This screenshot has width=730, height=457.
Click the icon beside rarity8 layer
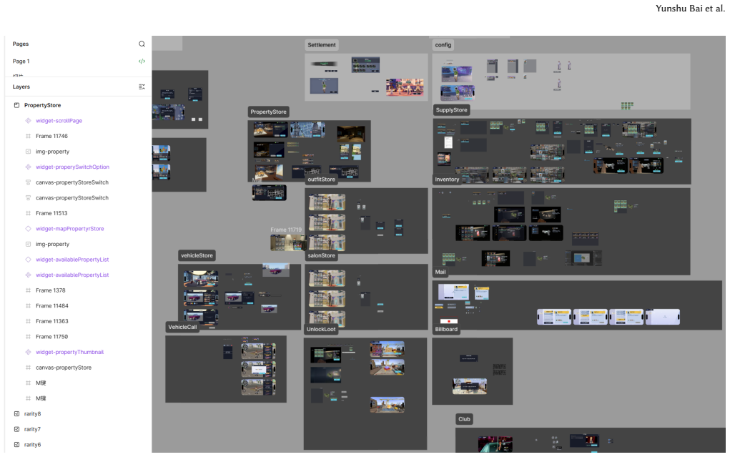16,413
